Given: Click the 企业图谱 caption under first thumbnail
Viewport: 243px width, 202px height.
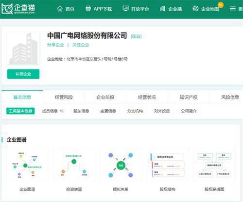Looking at the screenshot, I should click(27, 189).
